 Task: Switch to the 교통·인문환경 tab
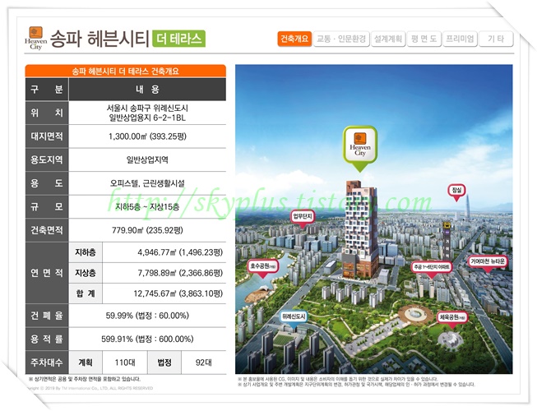(341, 39)
